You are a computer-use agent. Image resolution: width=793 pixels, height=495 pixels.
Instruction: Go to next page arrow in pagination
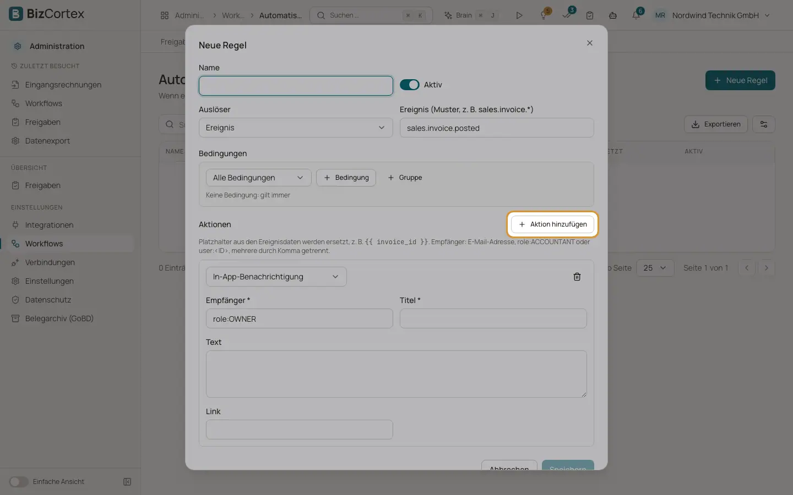766,268
